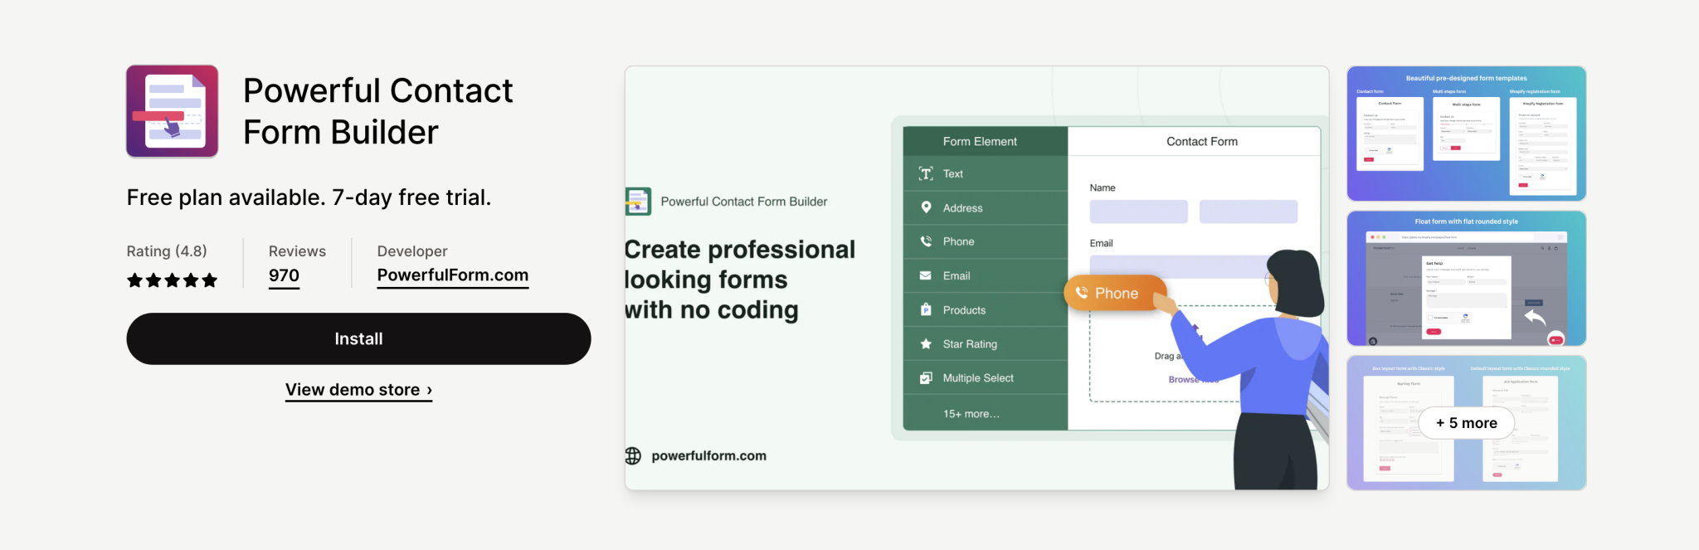Image resolution: width=1699 pixels, height=550 pixels.
Task: Click the Email envelope icon
Action: (x=926, y=275)
